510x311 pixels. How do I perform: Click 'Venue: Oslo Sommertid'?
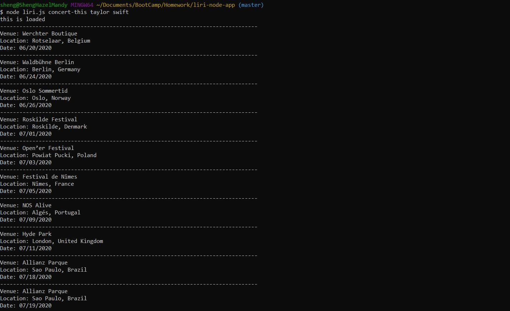[x=34, y=91]
